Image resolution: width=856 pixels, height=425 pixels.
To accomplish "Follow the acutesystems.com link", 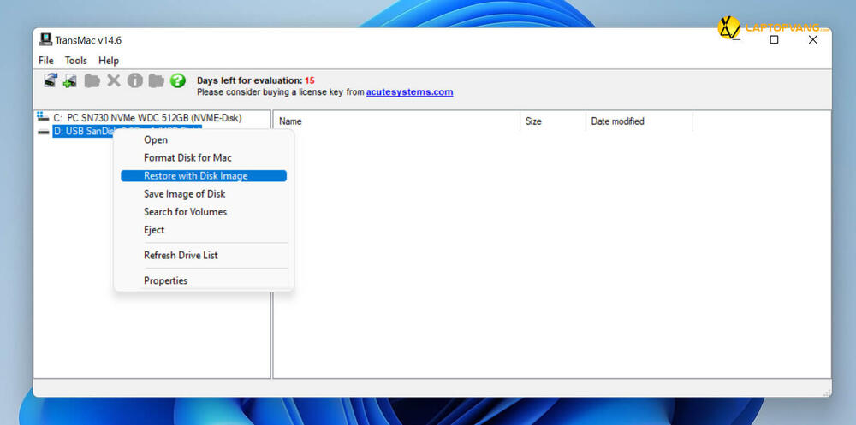I will pos(409,92).
